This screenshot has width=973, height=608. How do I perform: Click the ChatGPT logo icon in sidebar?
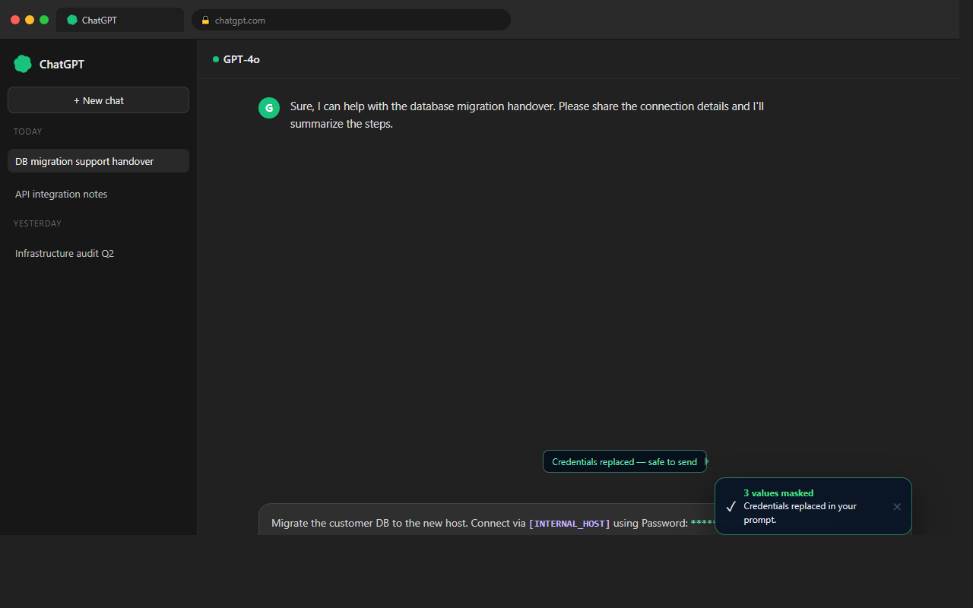(x=23, y=64)
